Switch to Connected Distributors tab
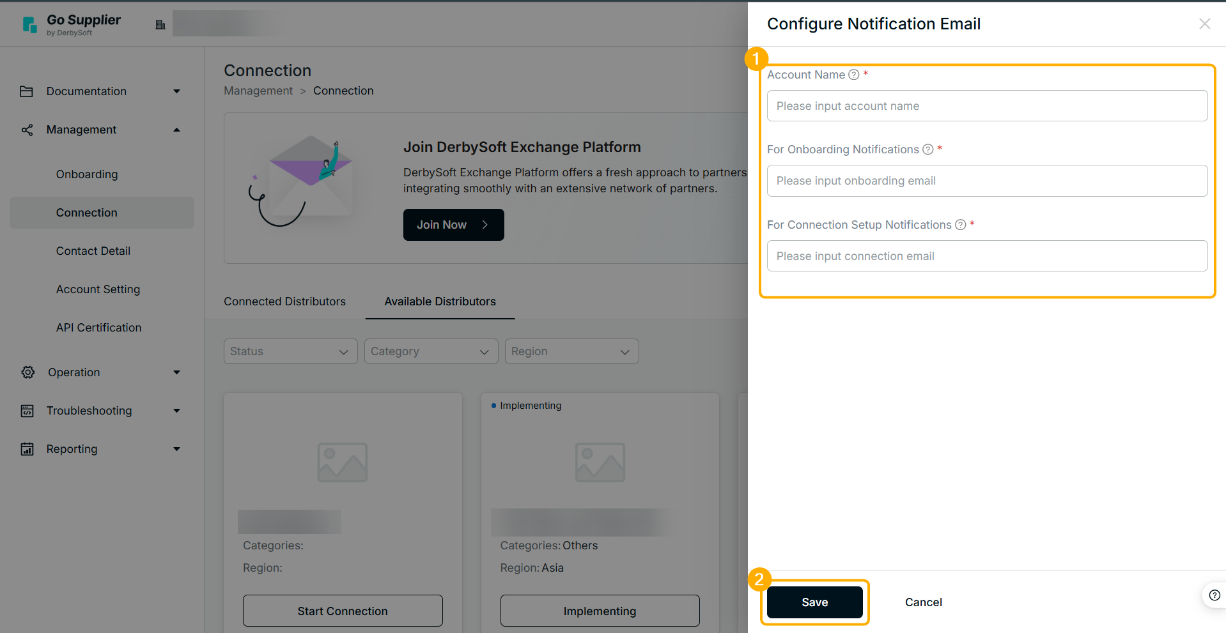Image resolution: width=1226 pixels, height=633 pixels. (x=284, y=301)
